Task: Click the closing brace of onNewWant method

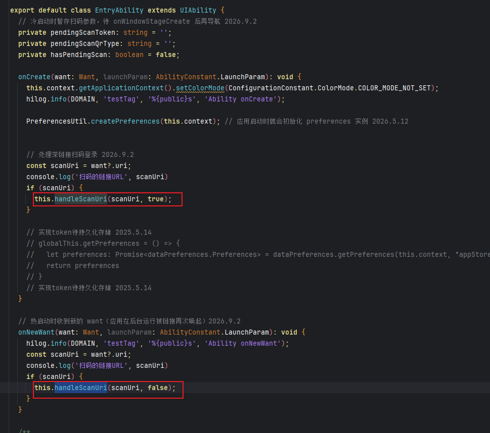Action: pos(20,409)
